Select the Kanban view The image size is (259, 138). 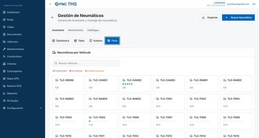pyautogui.click(x=96, y=41)
